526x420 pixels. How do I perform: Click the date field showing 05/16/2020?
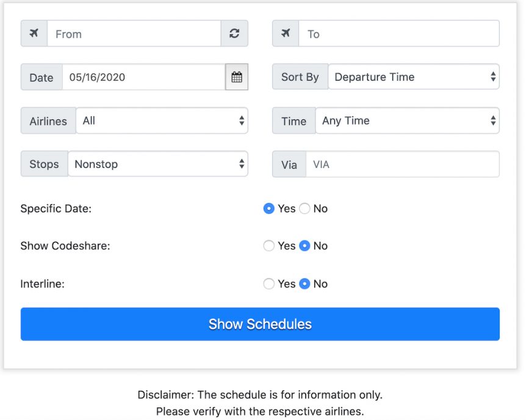coord(143,77)
